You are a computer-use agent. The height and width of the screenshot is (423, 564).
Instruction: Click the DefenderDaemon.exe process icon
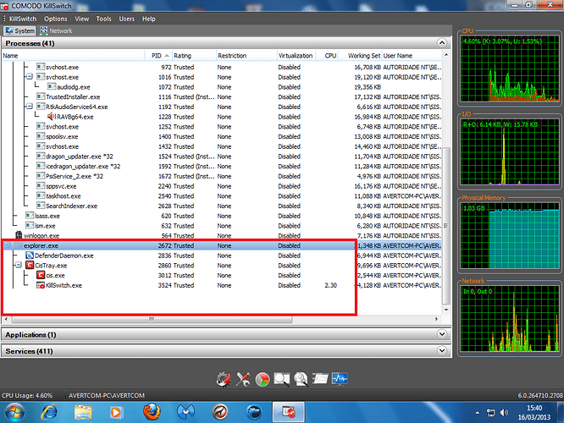pyautogui.click(x=30, y=255)
